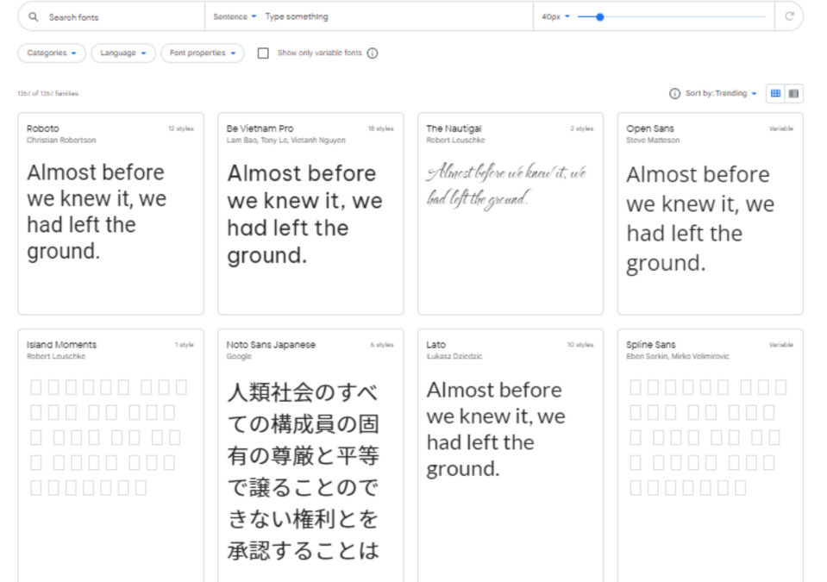827x582 pixels.
Task: Open Font properties dropdown
Action: (x=203, y=53)
